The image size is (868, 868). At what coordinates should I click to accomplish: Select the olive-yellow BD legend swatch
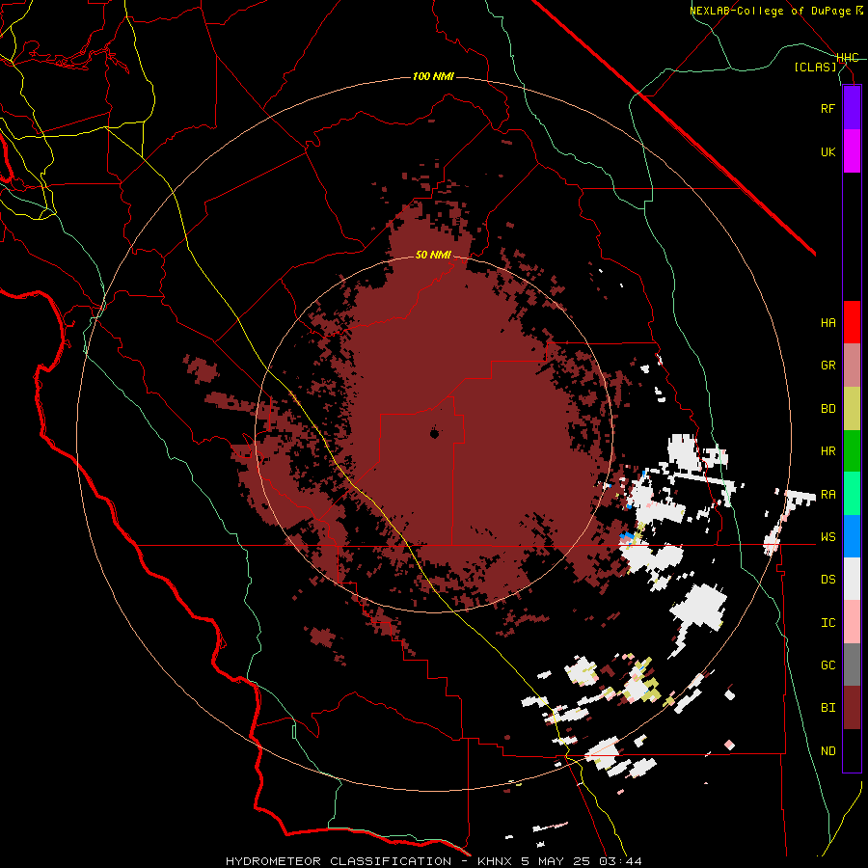852,409
